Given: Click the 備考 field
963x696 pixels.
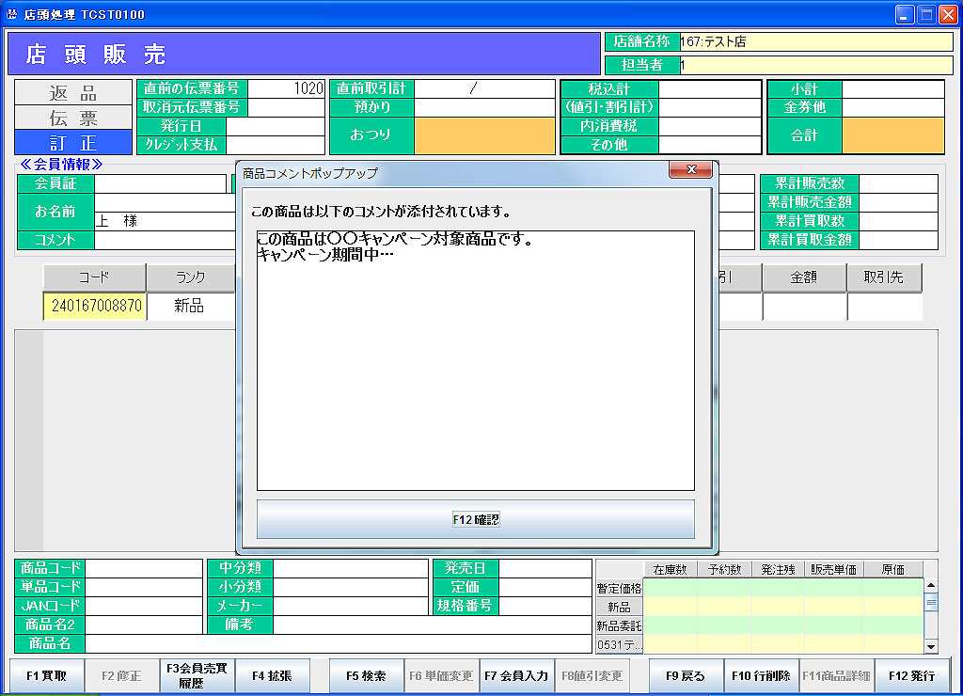Looking at the screenshot, I should point(432,625).
